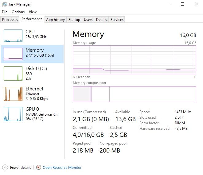
Task: Click the Memory usage mini graph icon
Action: (13, 54)
